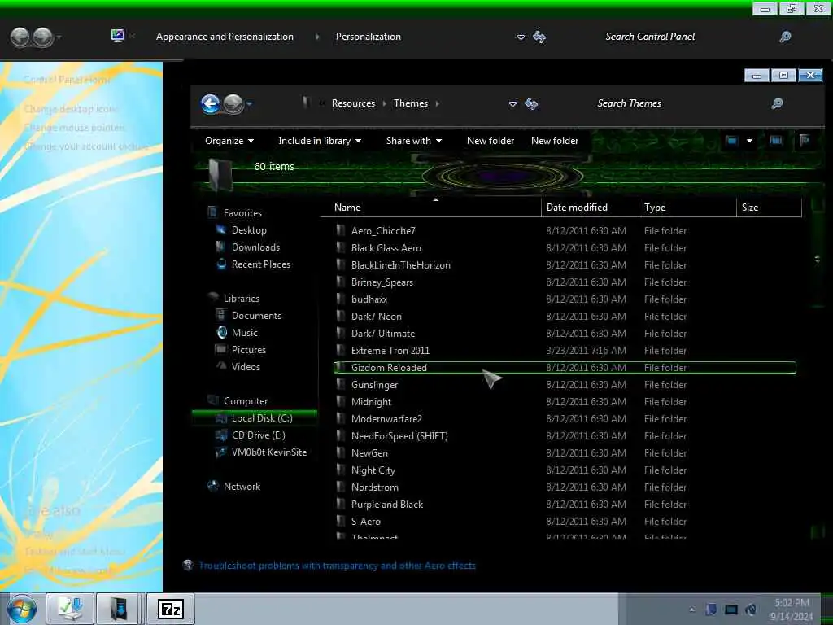Show hidden tray icons arrow
The height and width of the screenshot is (625, 833).
click(x=691, y=610)
